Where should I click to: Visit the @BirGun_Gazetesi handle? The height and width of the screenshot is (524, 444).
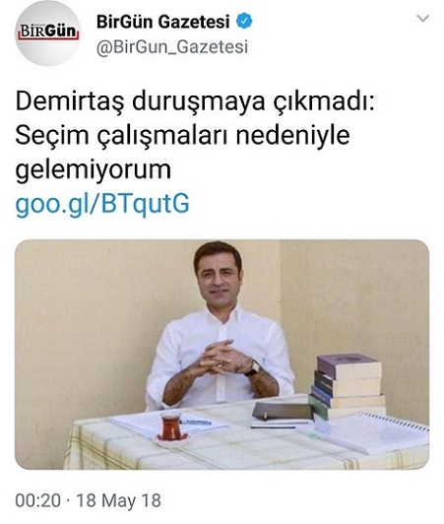(172, 46)
